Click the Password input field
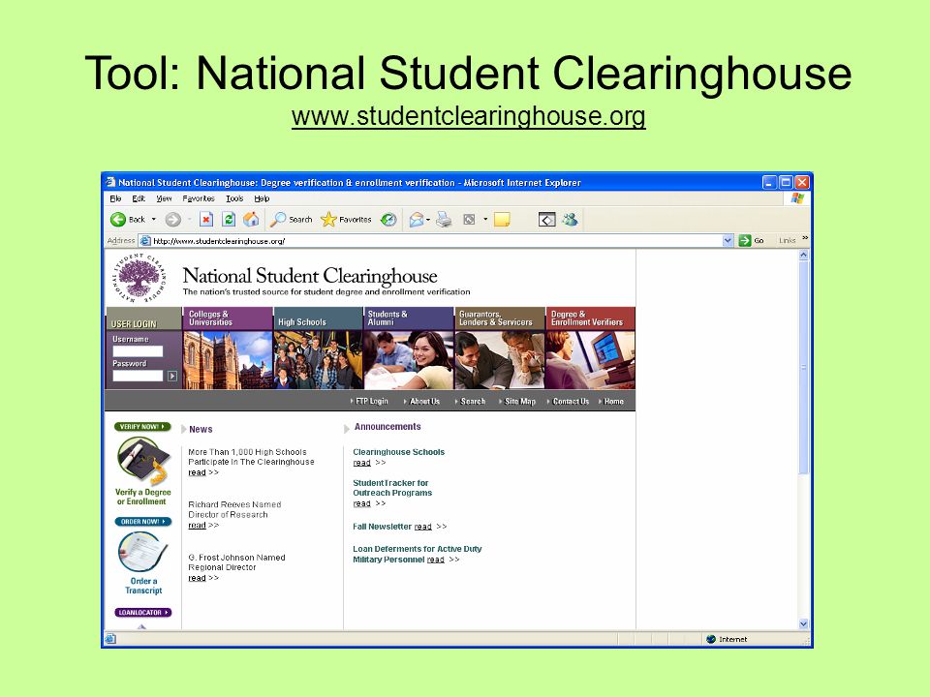Screen dimensions: 930x697 click(x=138, y=376)
